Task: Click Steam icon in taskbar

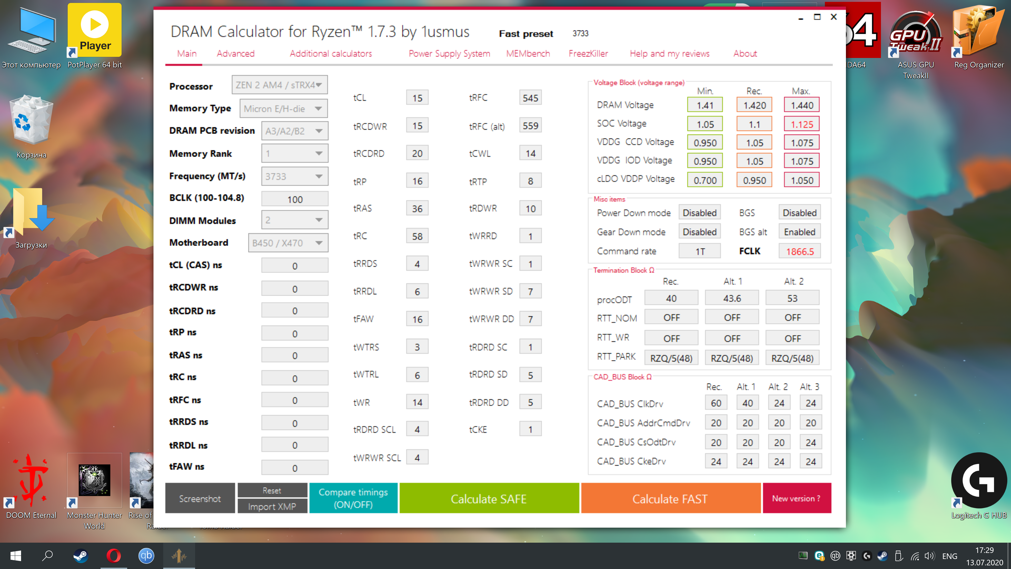Action: click(81, 556)
